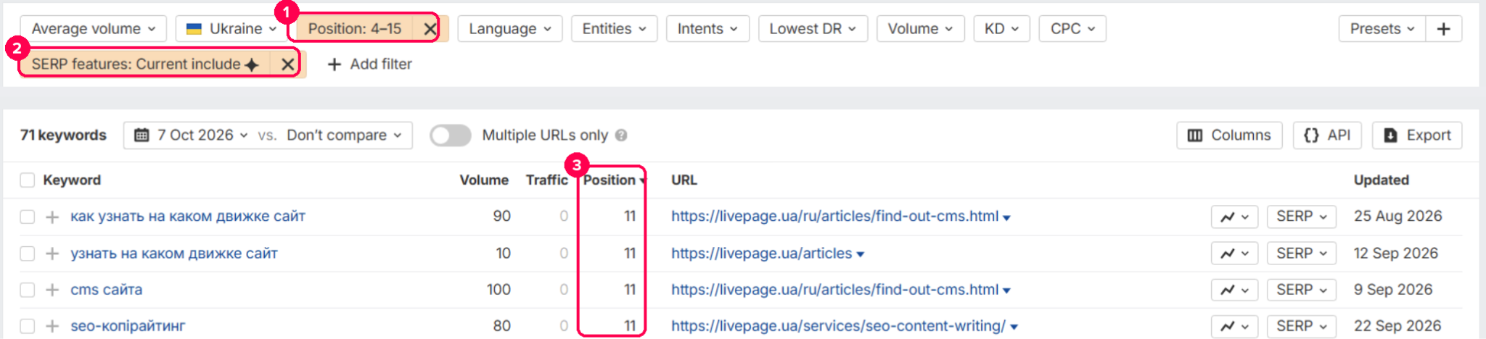1486x339 pixels.
Task: Sort by the Traffic column header
Action: point(546,180)
